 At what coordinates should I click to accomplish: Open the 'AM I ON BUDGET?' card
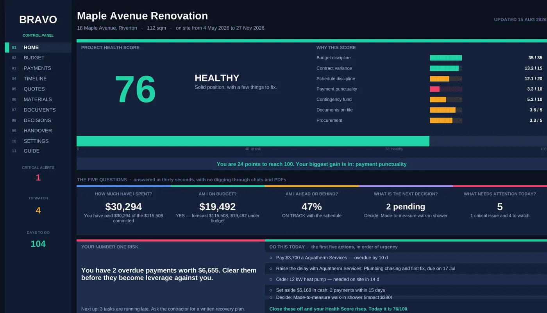pos(218,210)
